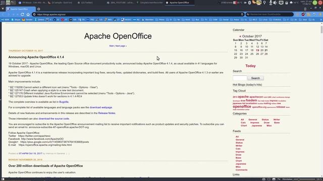This screenshot has height=181, width=323.
Task: Open the Impress category link
Action: click(254, 123)
